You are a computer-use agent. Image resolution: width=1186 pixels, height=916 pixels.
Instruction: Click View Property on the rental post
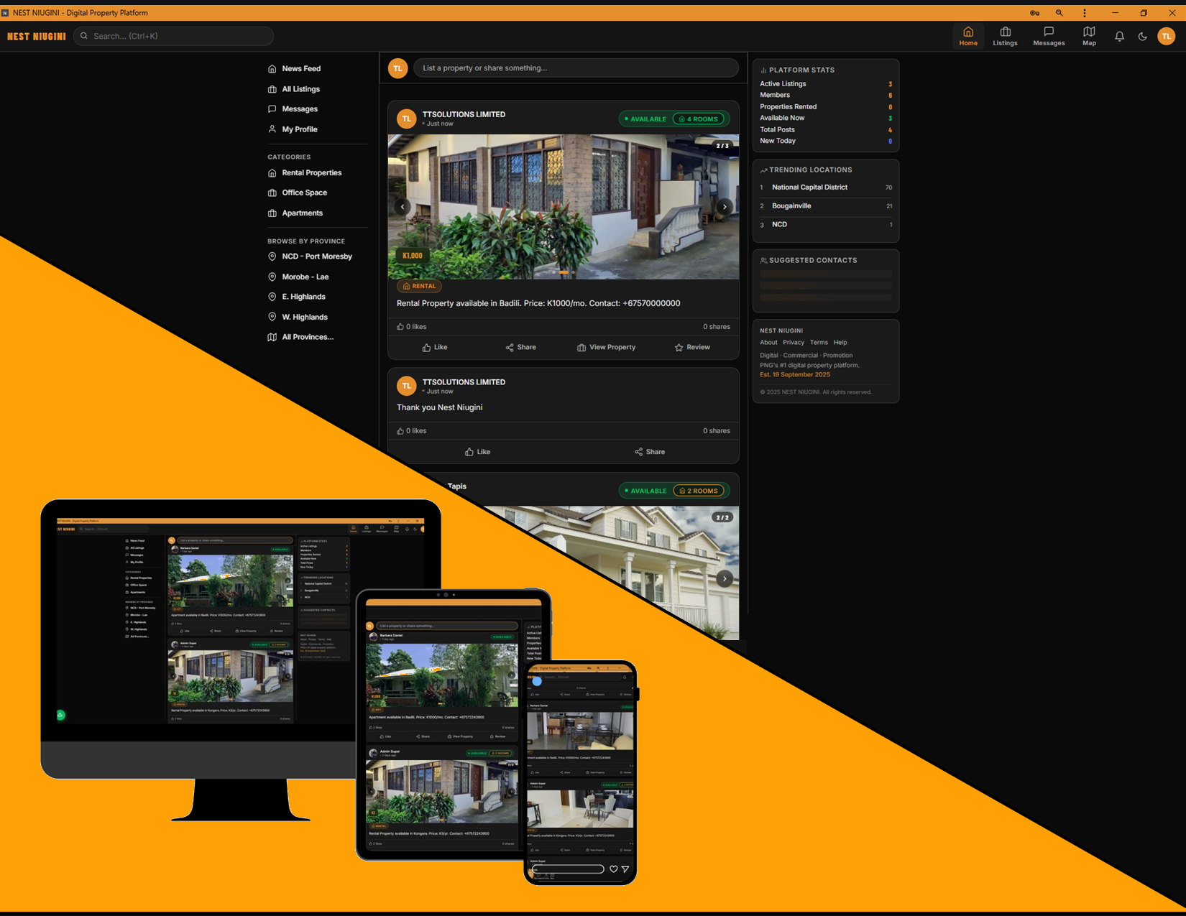point(607,347)
